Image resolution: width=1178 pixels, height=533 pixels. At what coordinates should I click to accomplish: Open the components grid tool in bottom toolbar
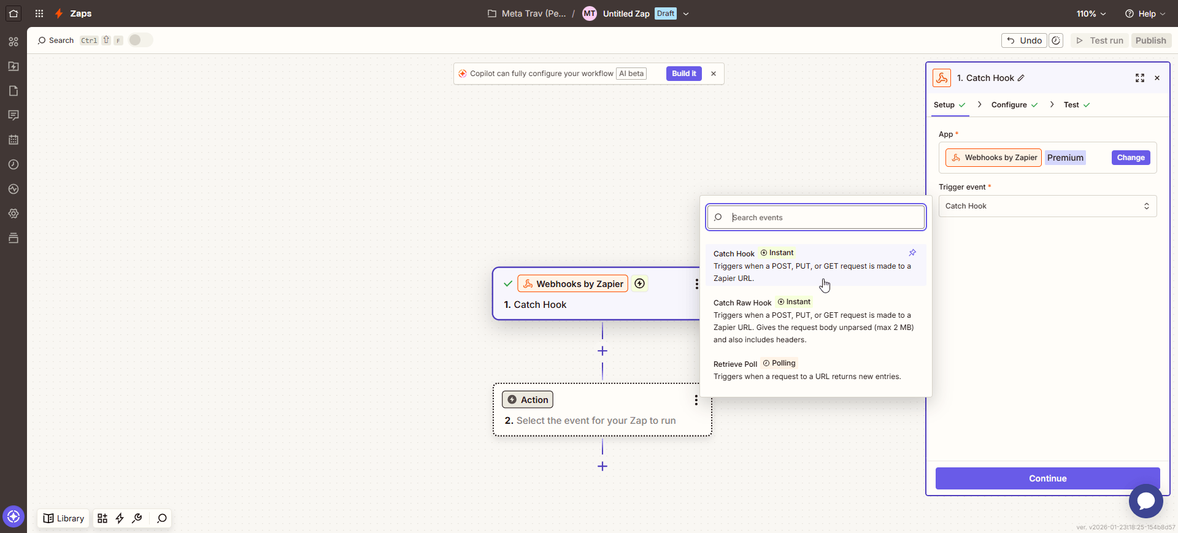click(102, 518)
